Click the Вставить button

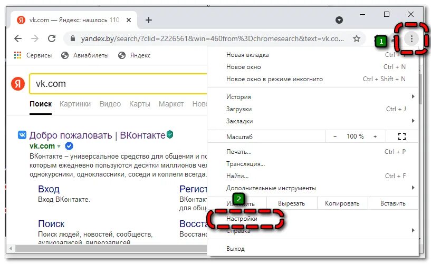[x=393, y=203]
